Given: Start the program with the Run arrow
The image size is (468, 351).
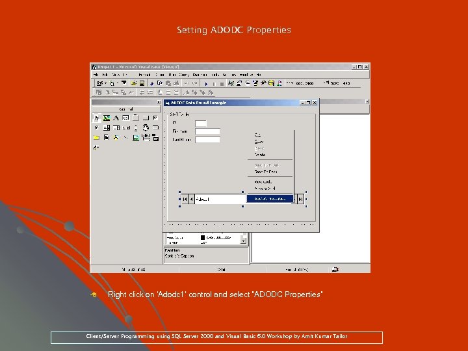Looking at the screenshot, I should click(206, 84).
